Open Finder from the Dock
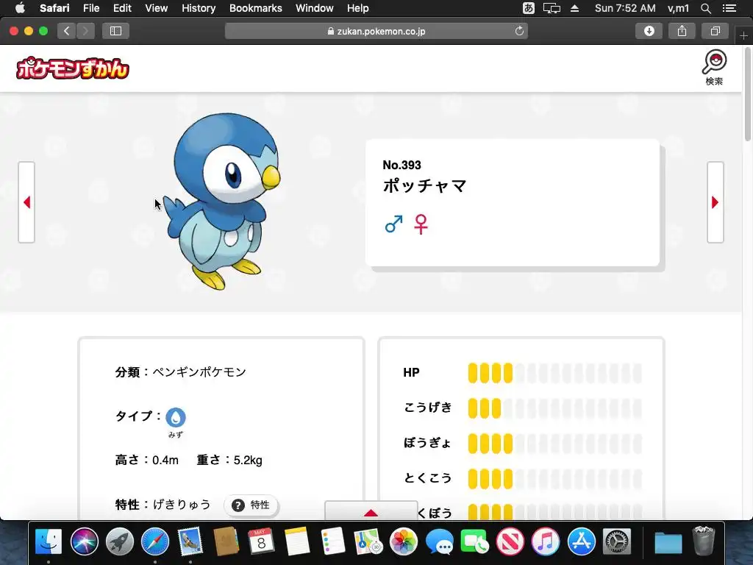 [49, 541]
